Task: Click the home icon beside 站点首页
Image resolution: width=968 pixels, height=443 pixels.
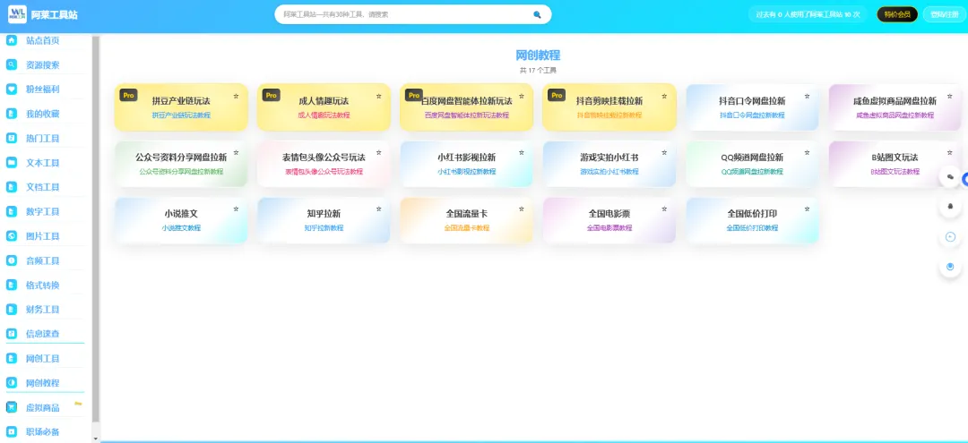Action: pos(11,40)
